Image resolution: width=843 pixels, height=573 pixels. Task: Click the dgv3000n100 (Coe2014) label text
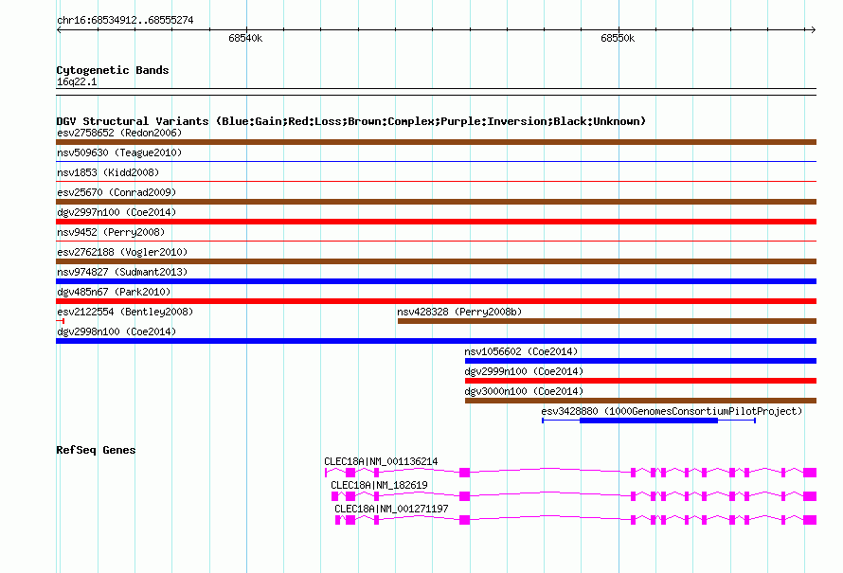coord(524,391)
